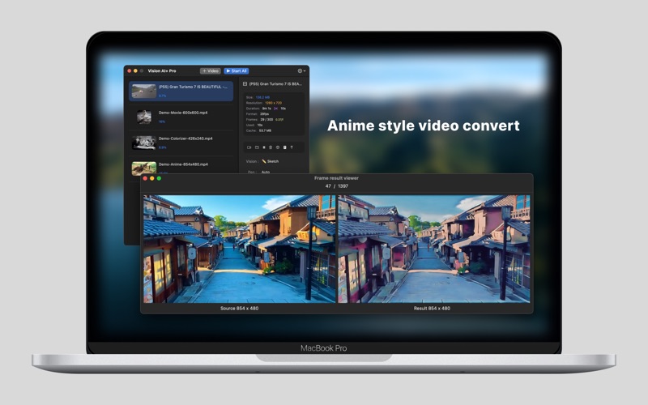
Task: Click the source frame image in viewer
Action: (x=239, y=249)
